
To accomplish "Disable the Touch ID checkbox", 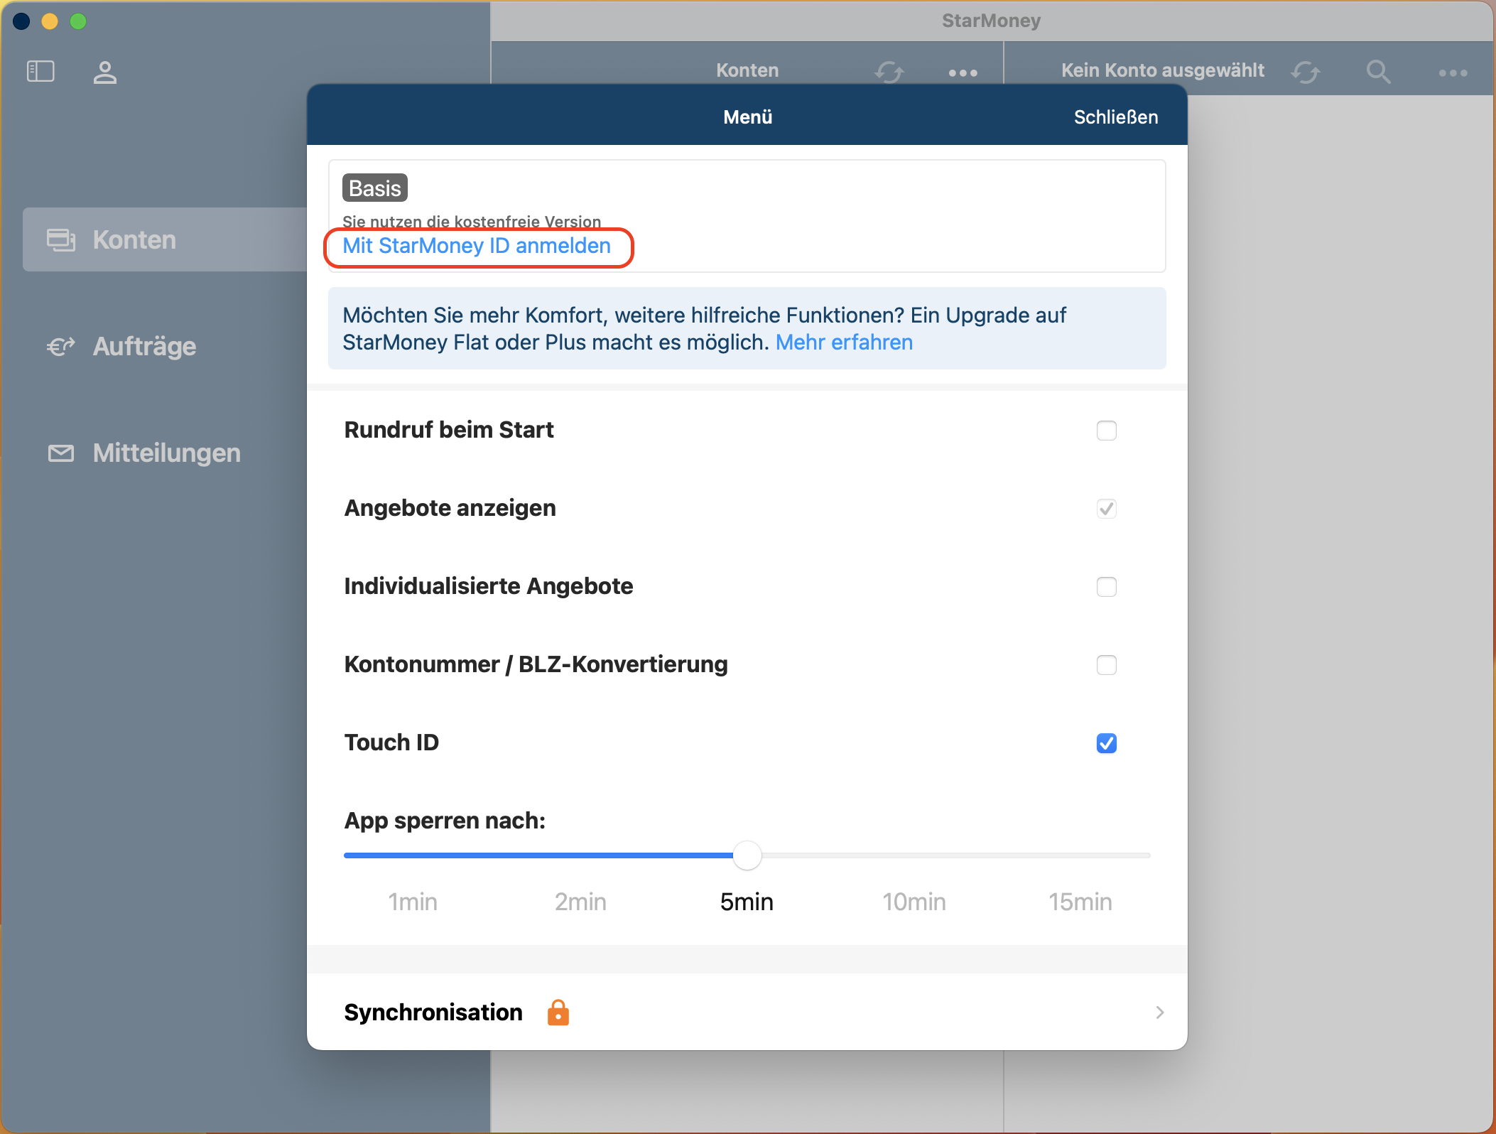I will click(x=1106, y=743).
